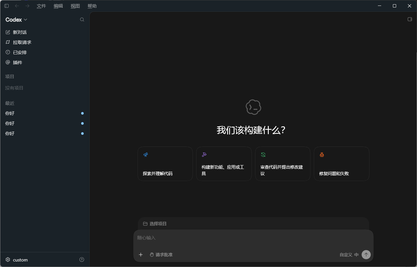The image size is (417, 267).
Task: Click the 没有项目 placeholder text
Action: pos(14,88)
